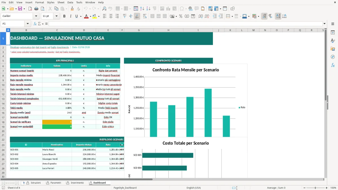Viewport: 338px width, 190px height.
Task: Insert image from toolbar
Action: point(162,9)
